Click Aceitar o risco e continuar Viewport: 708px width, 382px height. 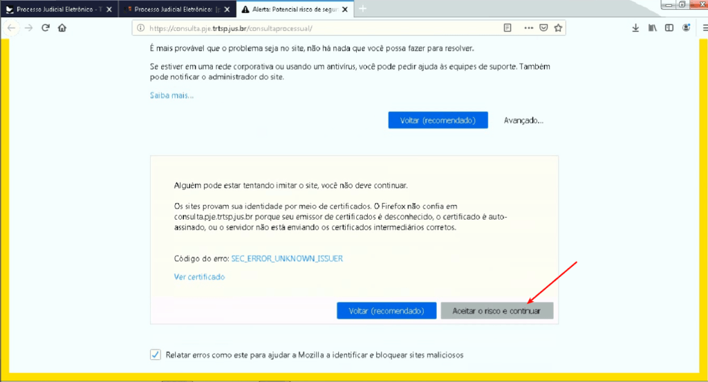tap(496, 311)
